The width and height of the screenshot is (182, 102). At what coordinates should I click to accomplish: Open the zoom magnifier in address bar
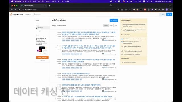[122, 10]
